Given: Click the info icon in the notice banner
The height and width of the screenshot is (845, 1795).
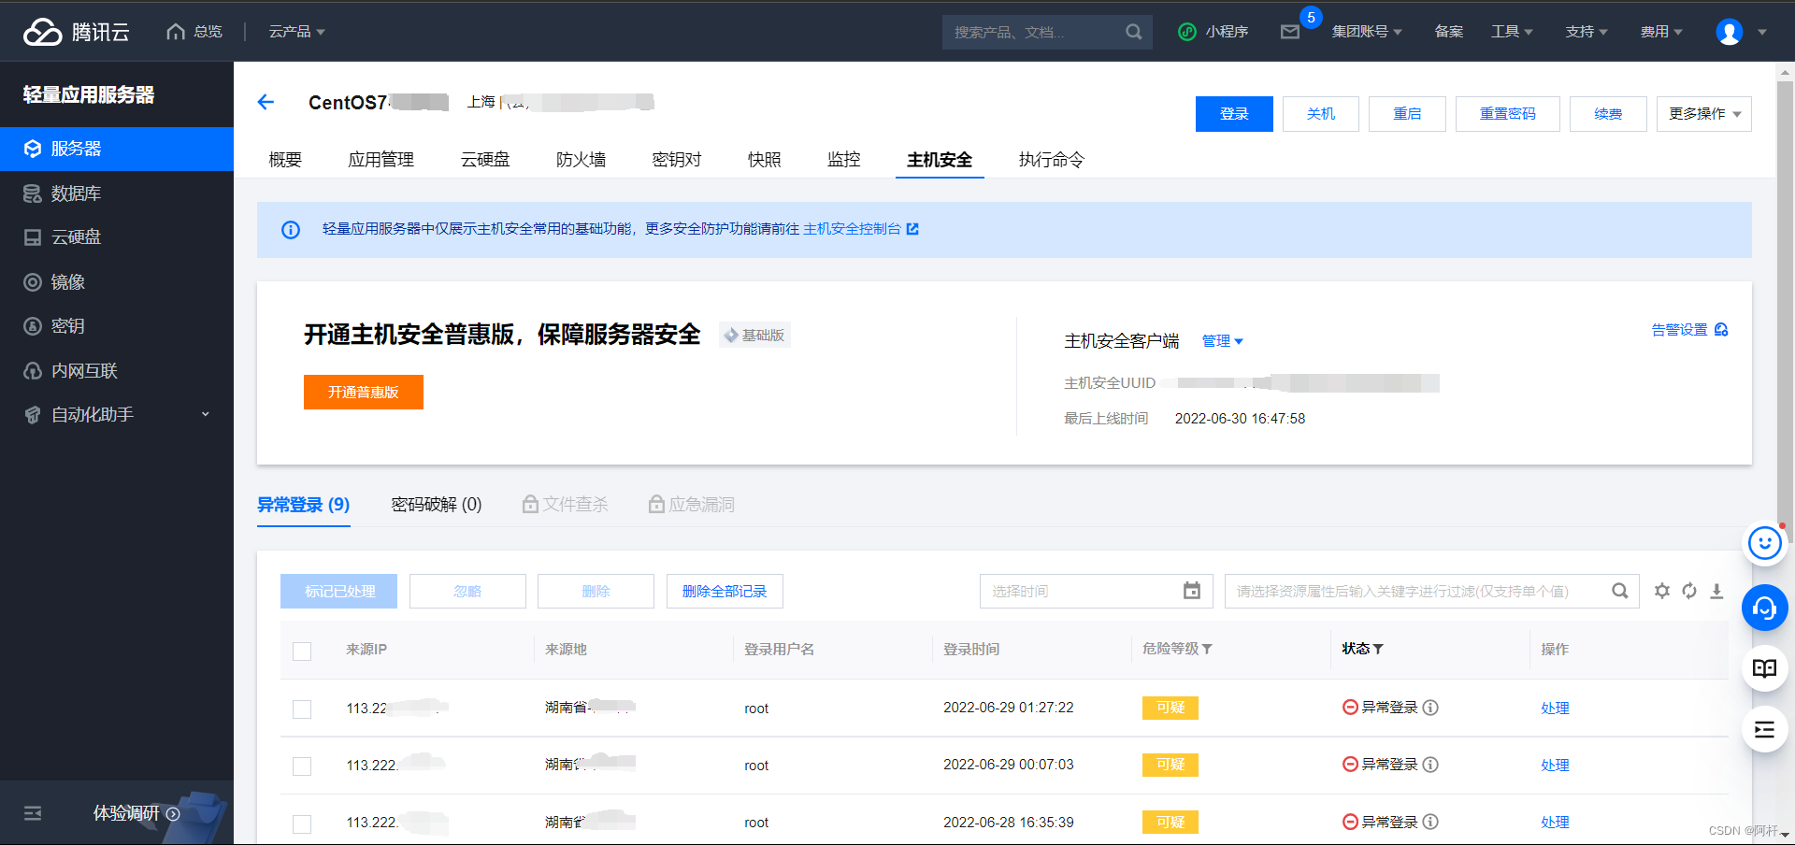Looking at the screenshot, I should point(291,230).
